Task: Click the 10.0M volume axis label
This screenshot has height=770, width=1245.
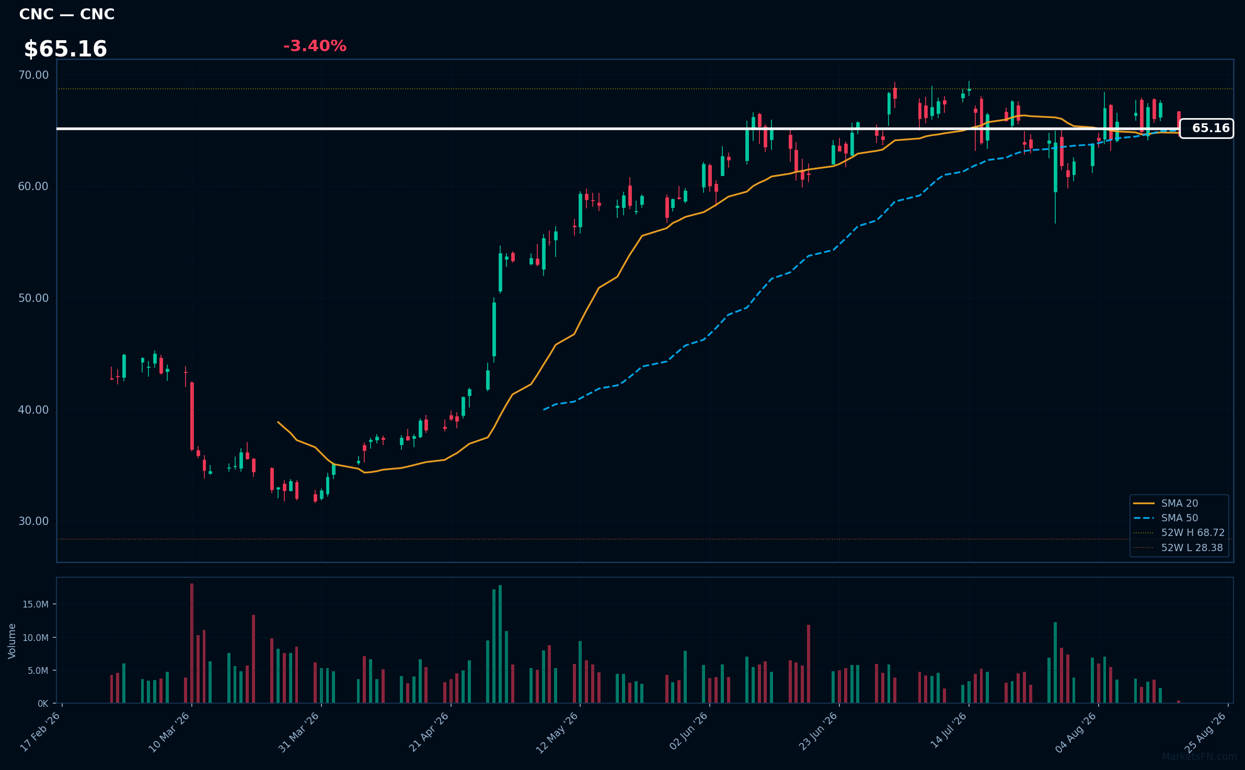Action: (x=36, y=638)
